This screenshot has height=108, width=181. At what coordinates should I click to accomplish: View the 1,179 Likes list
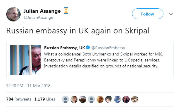(x=45, y=99)
